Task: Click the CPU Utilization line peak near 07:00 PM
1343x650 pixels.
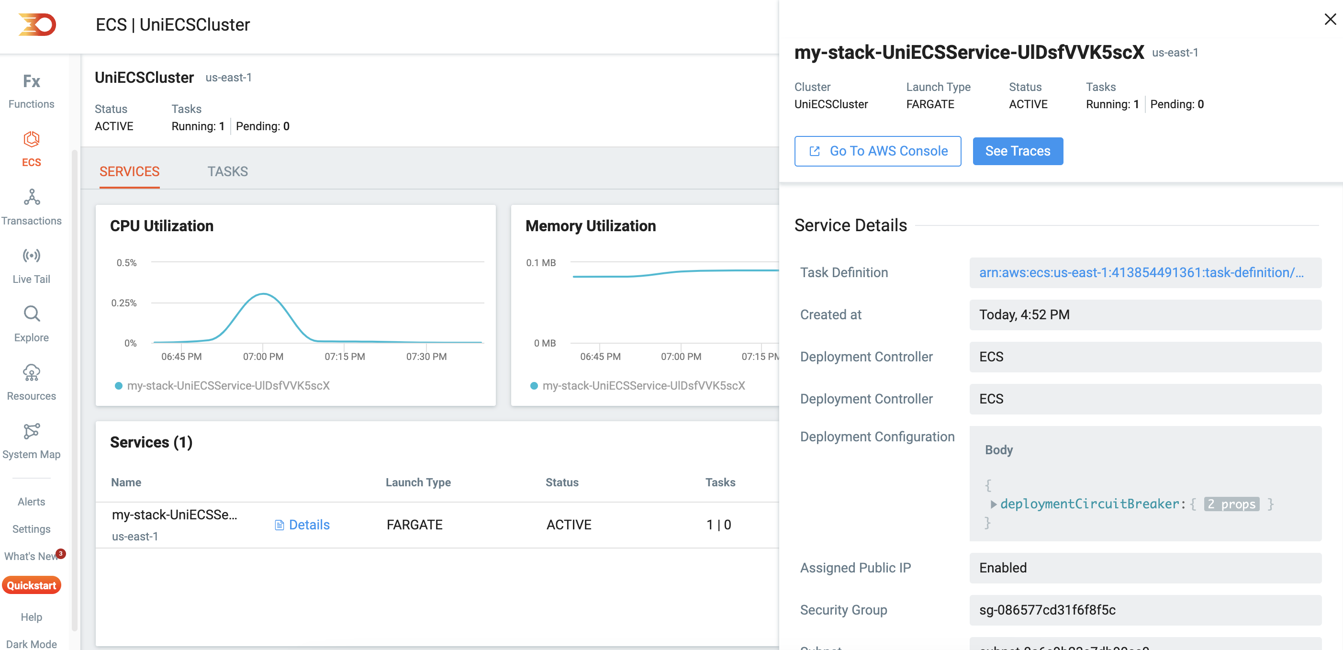Action: tap(264, 294)
